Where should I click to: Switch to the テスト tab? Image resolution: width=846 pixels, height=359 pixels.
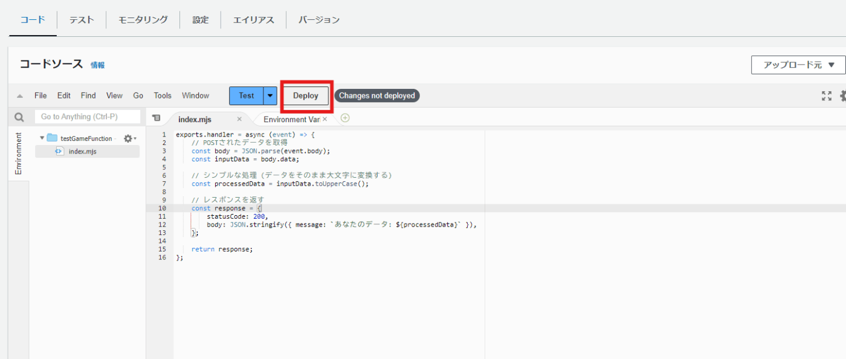click(82, 20)
